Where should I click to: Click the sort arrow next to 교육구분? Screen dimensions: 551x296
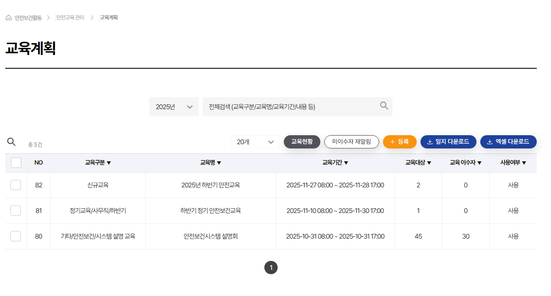109,163
